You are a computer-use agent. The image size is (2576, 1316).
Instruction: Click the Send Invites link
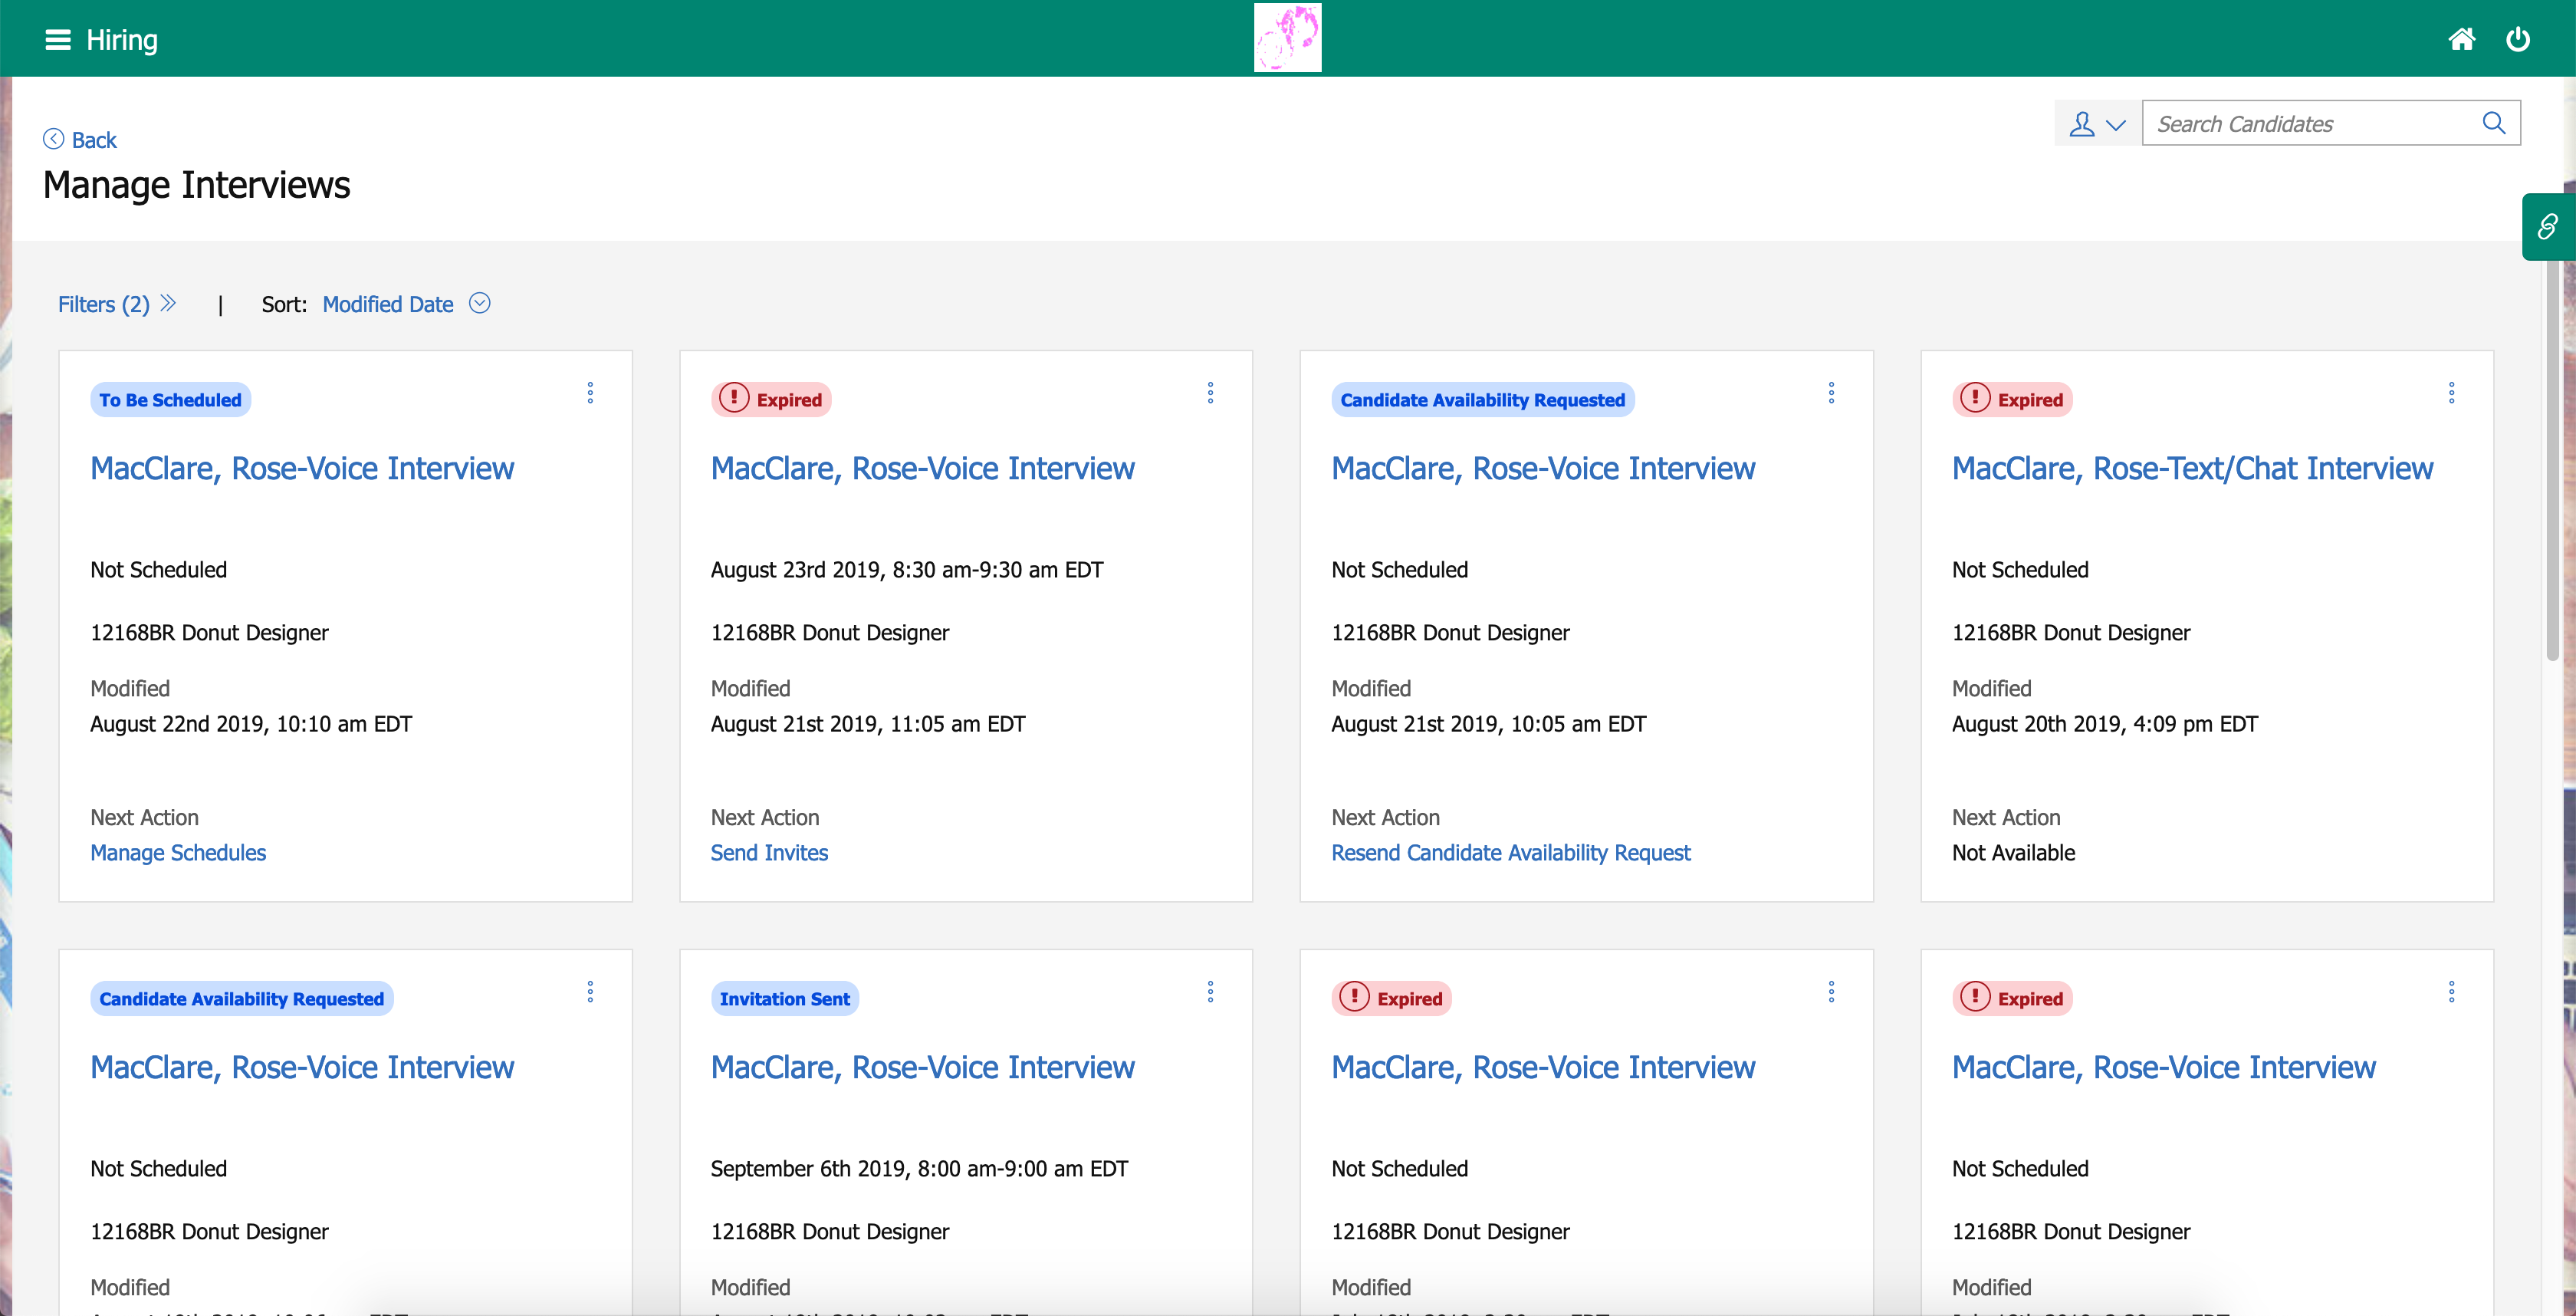tap(769, 853)
